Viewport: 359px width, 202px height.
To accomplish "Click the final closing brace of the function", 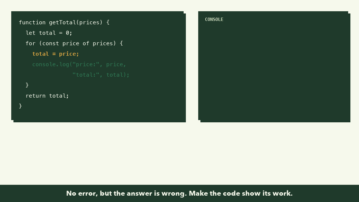I will tap(20, 106).
